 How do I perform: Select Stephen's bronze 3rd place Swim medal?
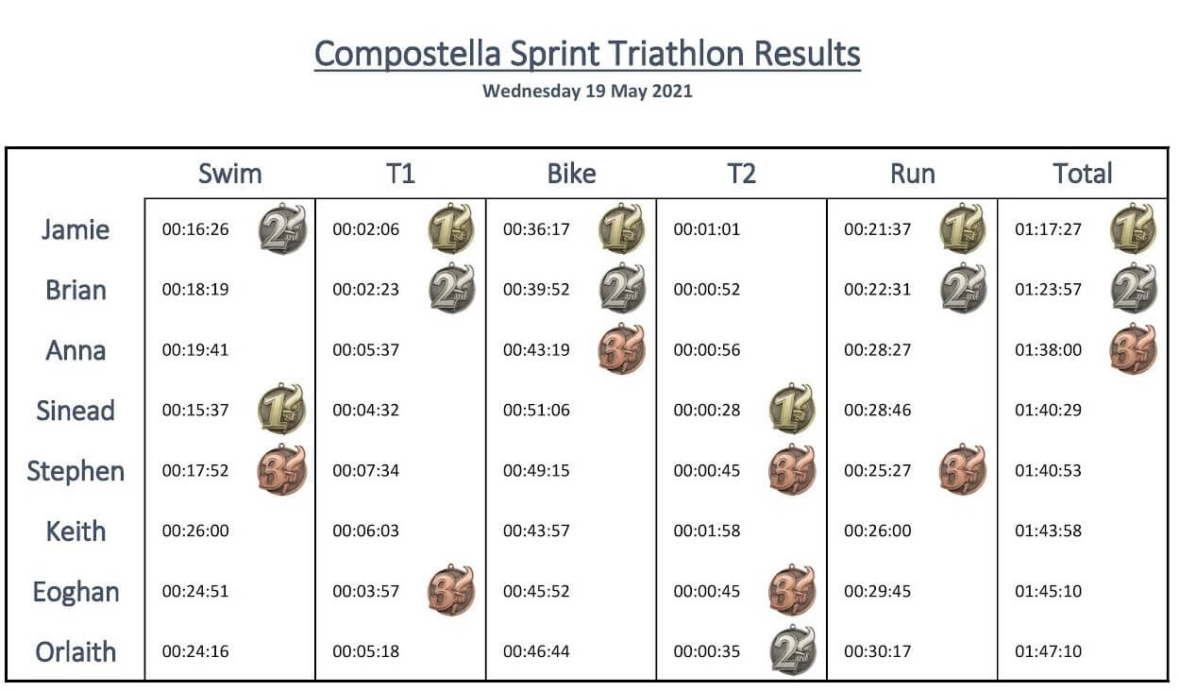(x=281, y=470)
